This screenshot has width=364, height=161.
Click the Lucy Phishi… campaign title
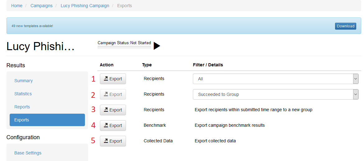[41, 46]
